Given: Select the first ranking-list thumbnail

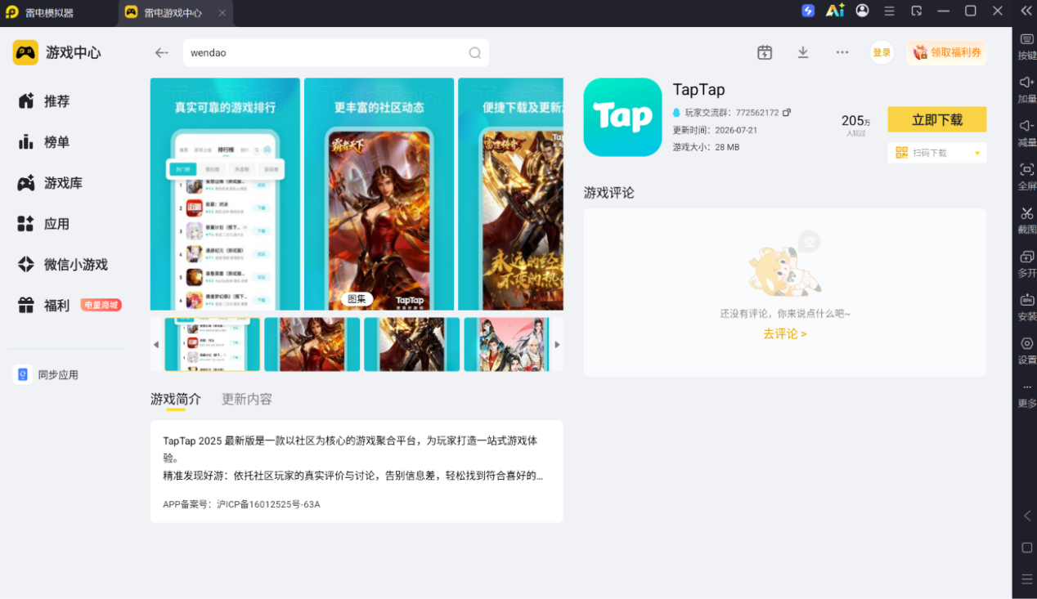Looking at the screenshot, I should click(213, 344).
